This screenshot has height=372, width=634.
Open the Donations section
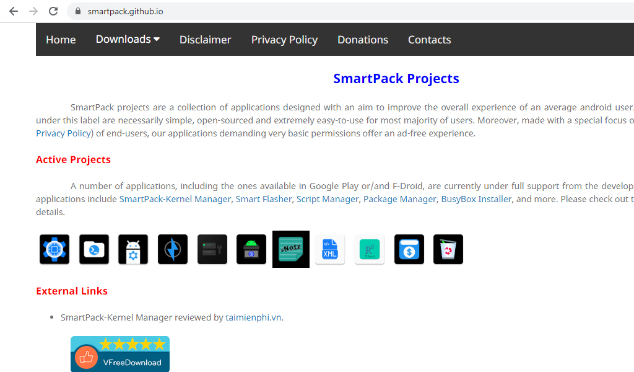coord(363,39)
